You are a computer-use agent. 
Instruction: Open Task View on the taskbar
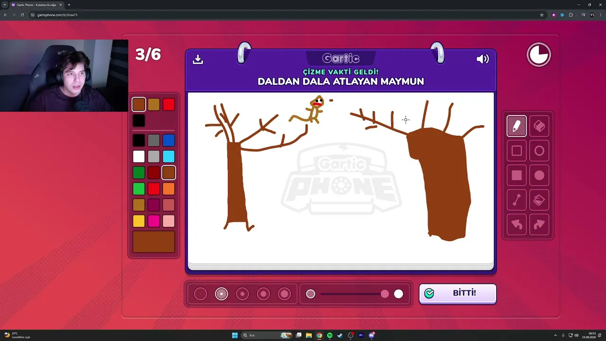pyautogui.click(x=298, y=335)
